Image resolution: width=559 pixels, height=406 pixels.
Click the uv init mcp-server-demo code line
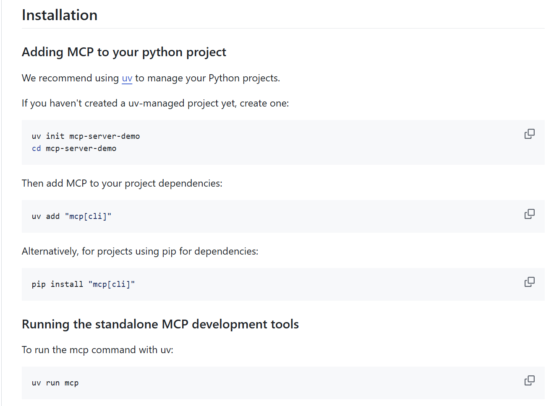click(x=86, y=136)
